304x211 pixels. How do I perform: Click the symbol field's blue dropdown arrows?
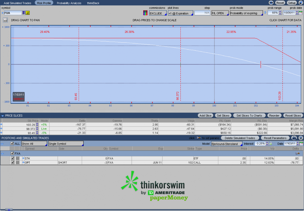click(x=24, y=13)
